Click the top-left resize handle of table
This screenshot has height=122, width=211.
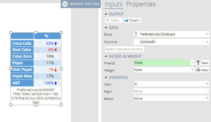(11, 32)
